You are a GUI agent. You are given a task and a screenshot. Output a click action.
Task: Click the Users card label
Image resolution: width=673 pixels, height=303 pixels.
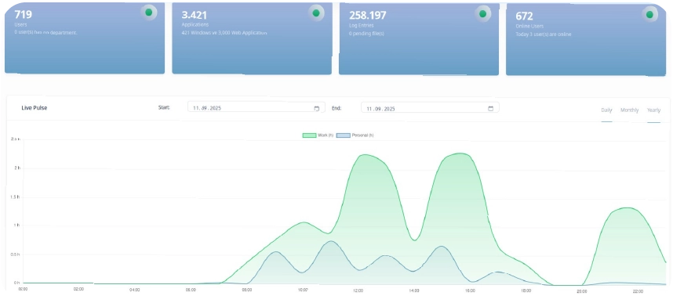point(20,24)
